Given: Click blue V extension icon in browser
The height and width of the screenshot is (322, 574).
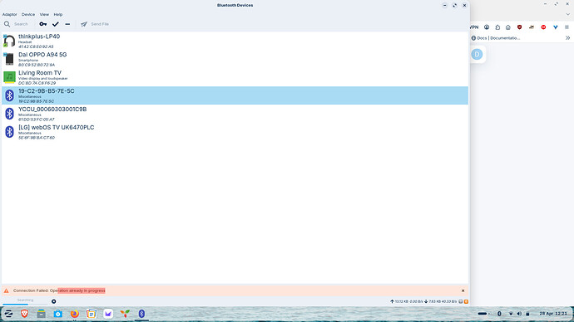Looking at the screenshot, I should (x=556, y=27).
